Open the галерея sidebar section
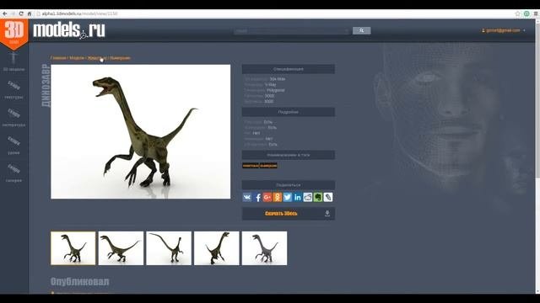The width and height of the screenshot is (540, 303). tap(13, 173)
